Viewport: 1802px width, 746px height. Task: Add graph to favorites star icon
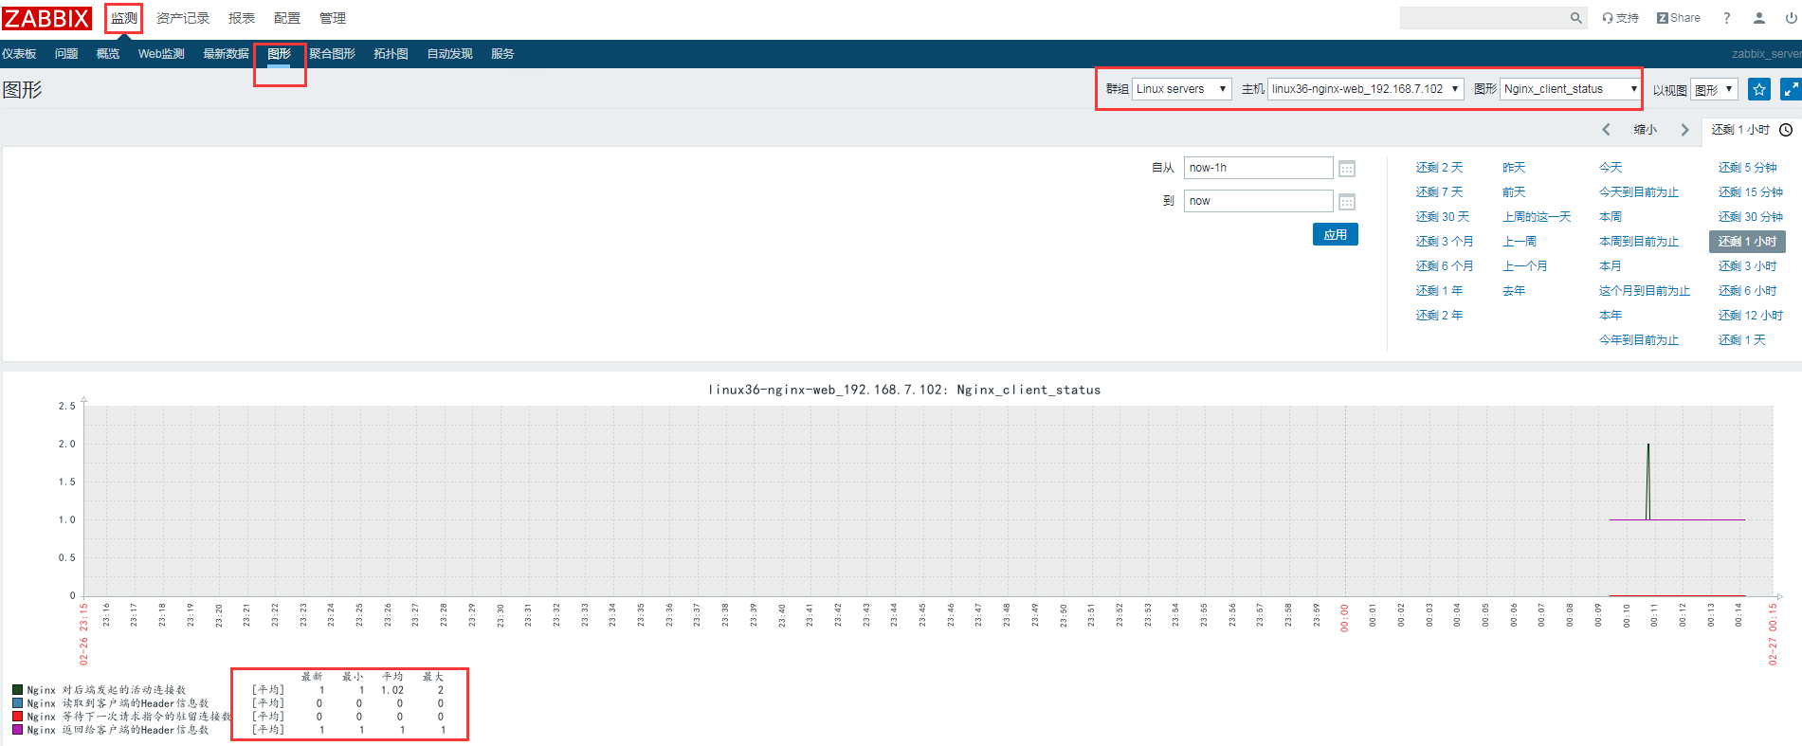(1759, 89)
